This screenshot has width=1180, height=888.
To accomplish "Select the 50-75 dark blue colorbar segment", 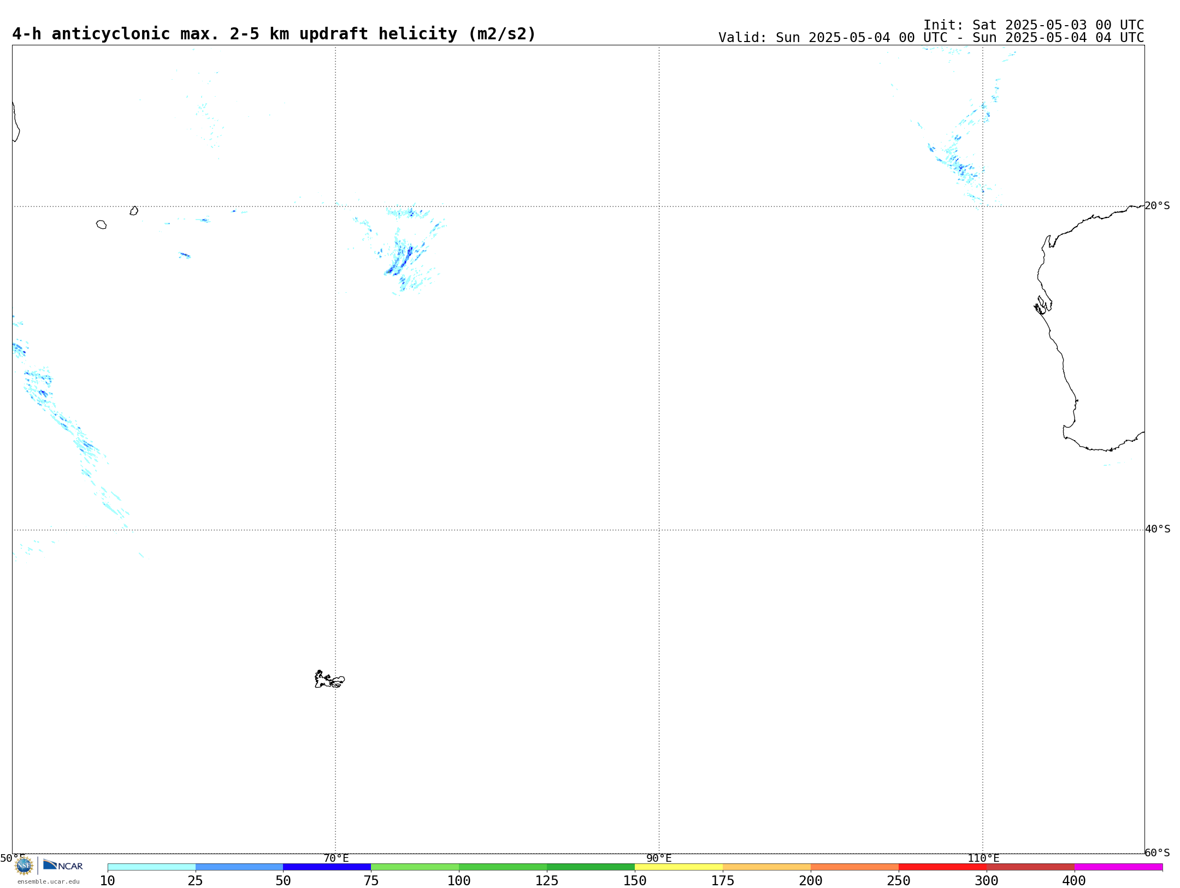I will click(327, 867).
